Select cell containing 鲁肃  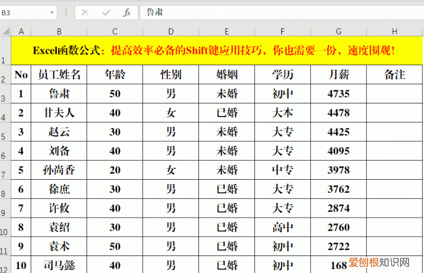59,94
